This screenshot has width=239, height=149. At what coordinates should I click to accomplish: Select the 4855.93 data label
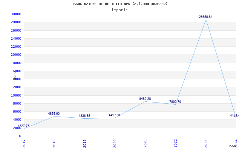click(54, 114)
